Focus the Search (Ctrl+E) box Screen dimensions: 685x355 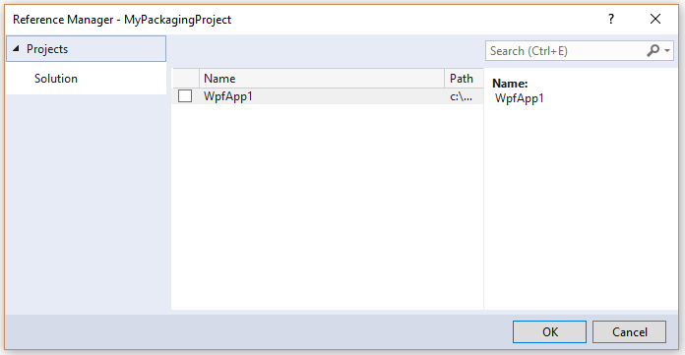click(x=566, y=51)
